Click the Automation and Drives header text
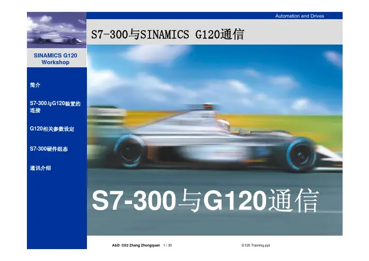Image resolution: width=369 pixels, height=261 pixels. (300, 16)
